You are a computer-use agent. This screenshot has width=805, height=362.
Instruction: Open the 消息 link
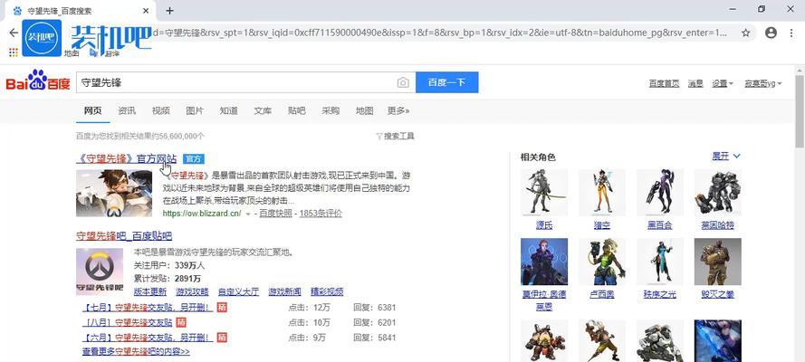tap(695, 83)
